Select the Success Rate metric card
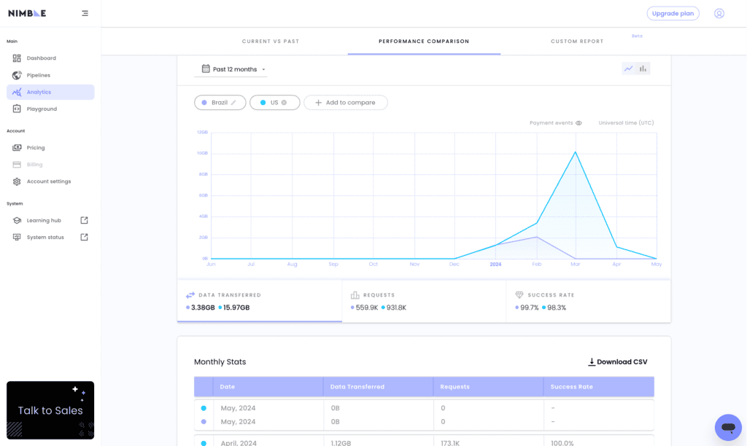 pos(589,301)
